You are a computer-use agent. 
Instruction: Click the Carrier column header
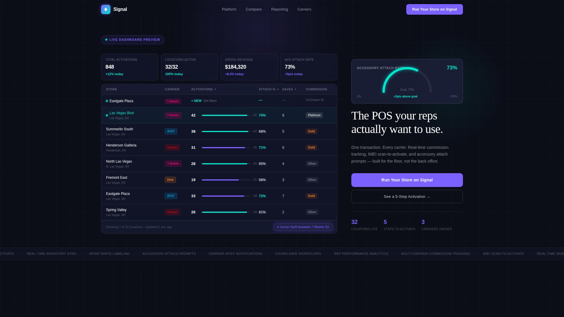(x=172, y=89)
